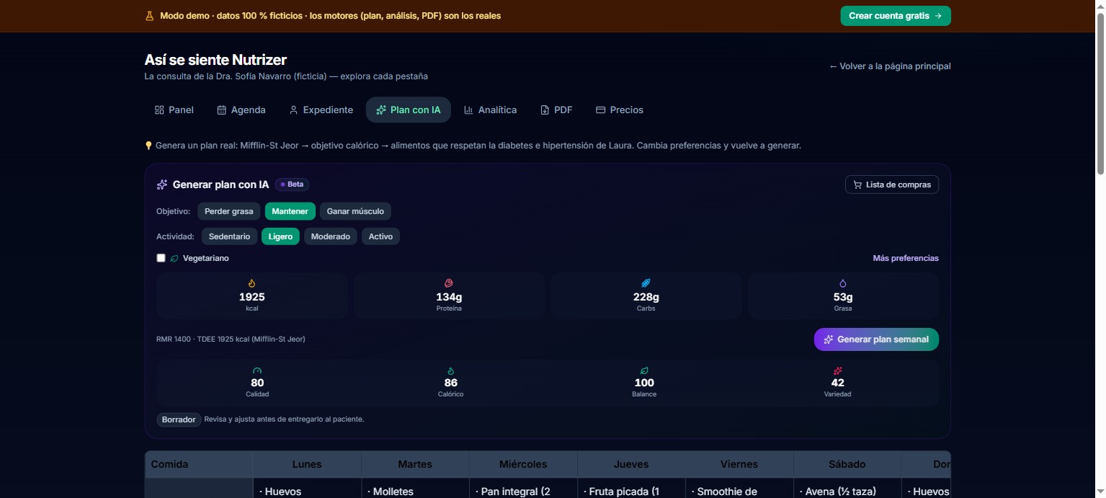Click the Lunes column header
Viewport: 1106px width, 498px height.
pos(307,464)
